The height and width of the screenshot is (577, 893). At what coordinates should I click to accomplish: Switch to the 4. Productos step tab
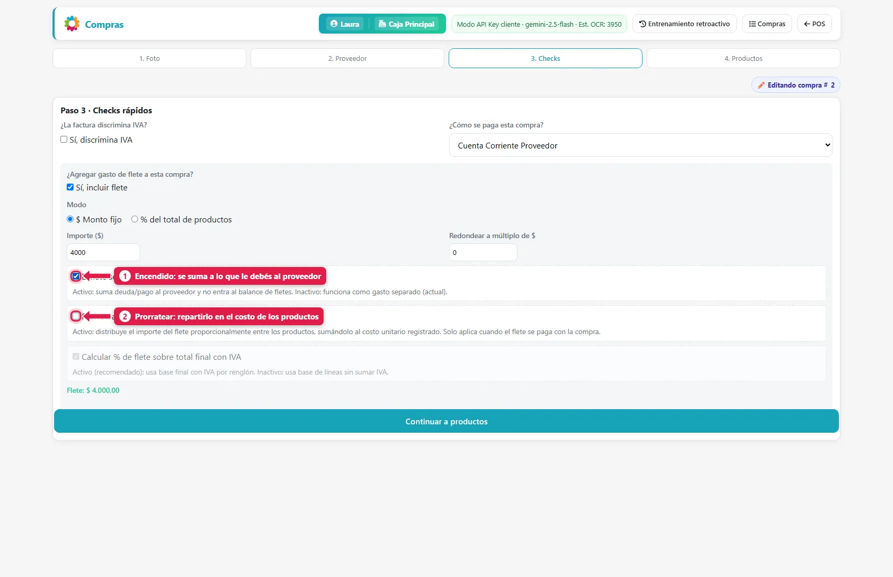[x=743, y=58]
